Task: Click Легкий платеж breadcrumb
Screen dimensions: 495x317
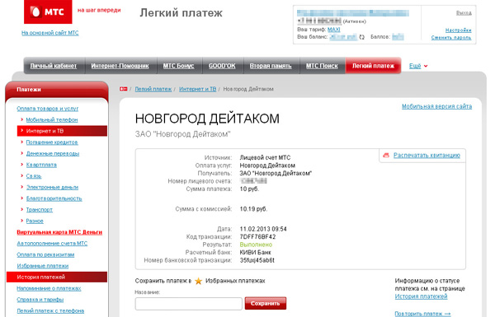Action: click(153, 89)
